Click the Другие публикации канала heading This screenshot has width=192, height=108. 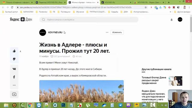[x=157, y=69]
